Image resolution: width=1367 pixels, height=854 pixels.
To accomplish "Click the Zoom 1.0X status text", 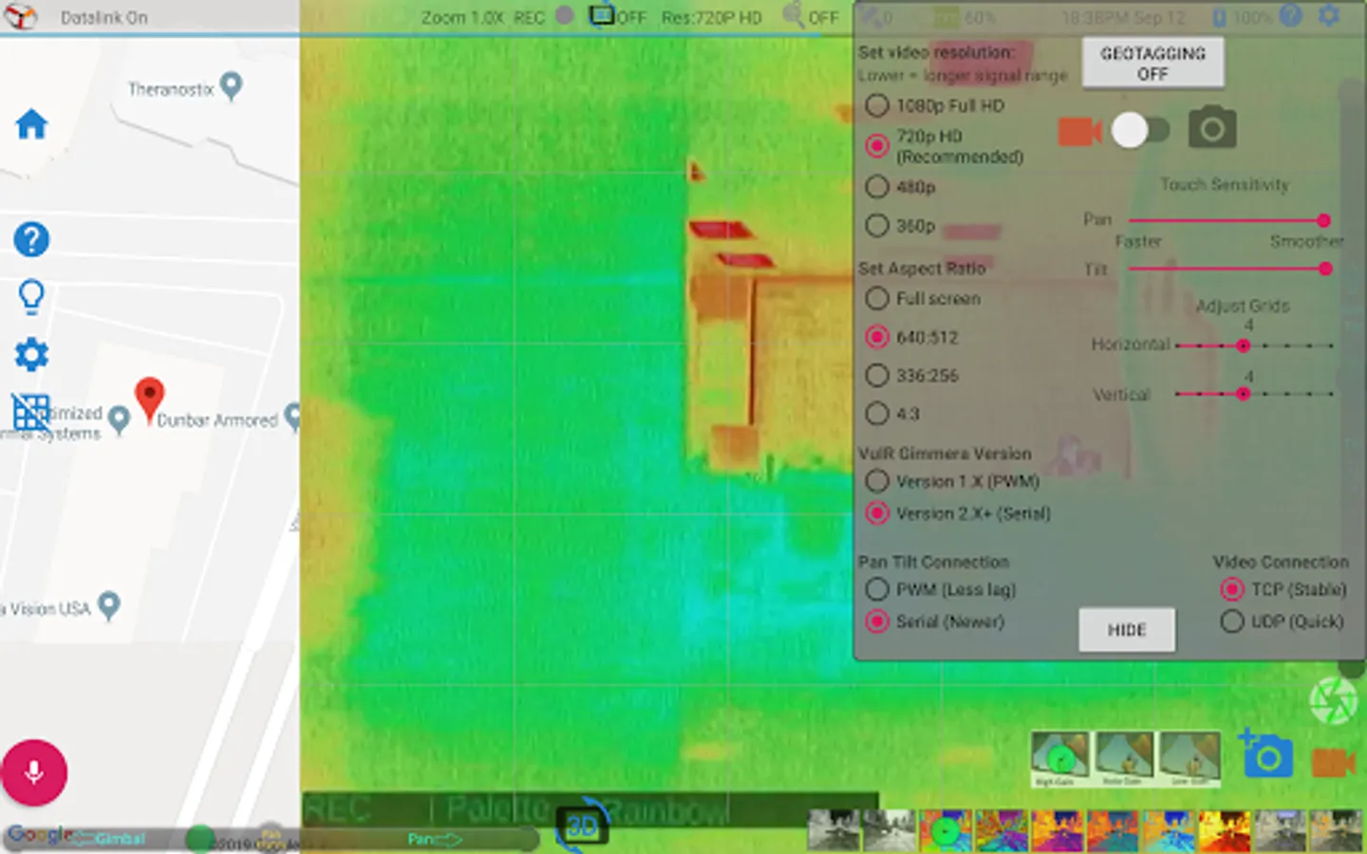I will coord(462,17).
